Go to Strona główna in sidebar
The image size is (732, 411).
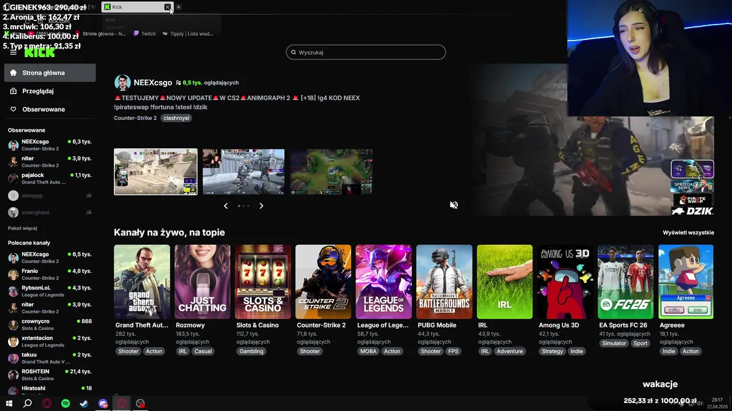tap(50, 72)
